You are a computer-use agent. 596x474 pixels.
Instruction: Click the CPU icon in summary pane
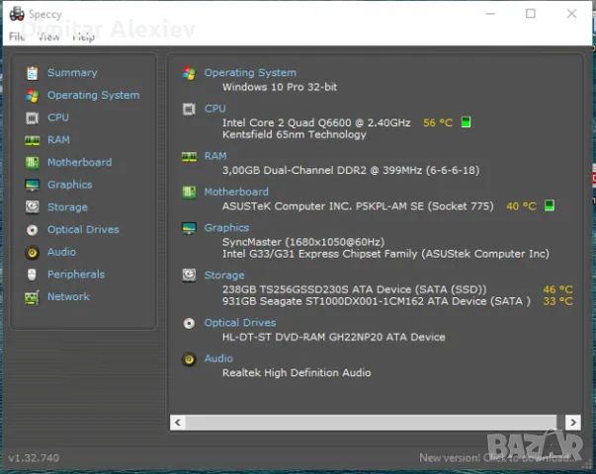coord(189,109)
